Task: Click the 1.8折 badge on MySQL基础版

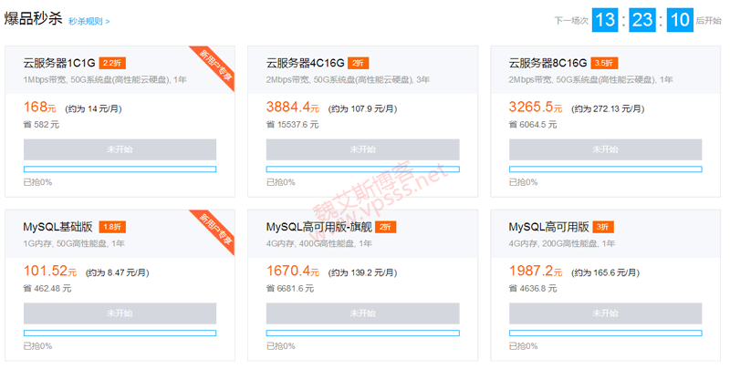Action: click(111, 227)
